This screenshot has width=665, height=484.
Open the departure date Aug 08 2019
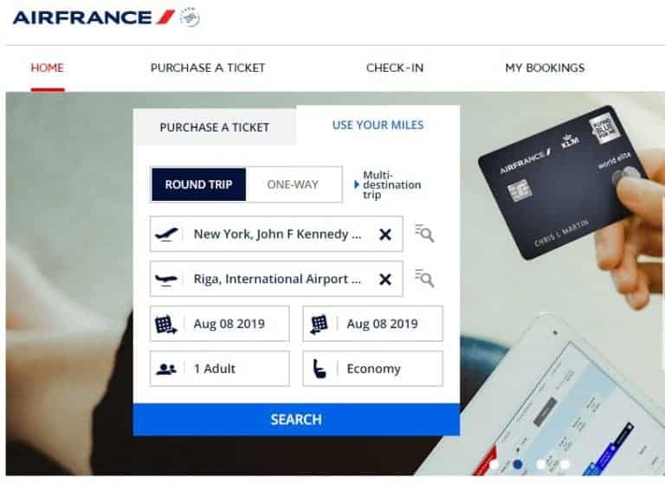point(220,324)
